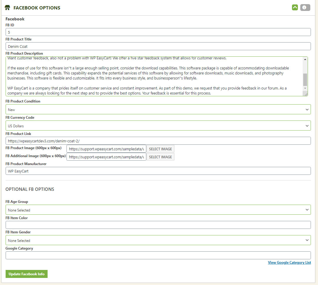This screenshot has width=318, height=285.
Task: Click the description textarea scroll down arrow
Action: (x=305, y=88)
